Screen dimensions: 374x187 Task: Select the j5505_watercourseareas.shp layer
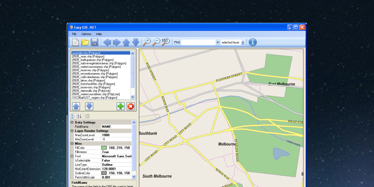(101, 67)
